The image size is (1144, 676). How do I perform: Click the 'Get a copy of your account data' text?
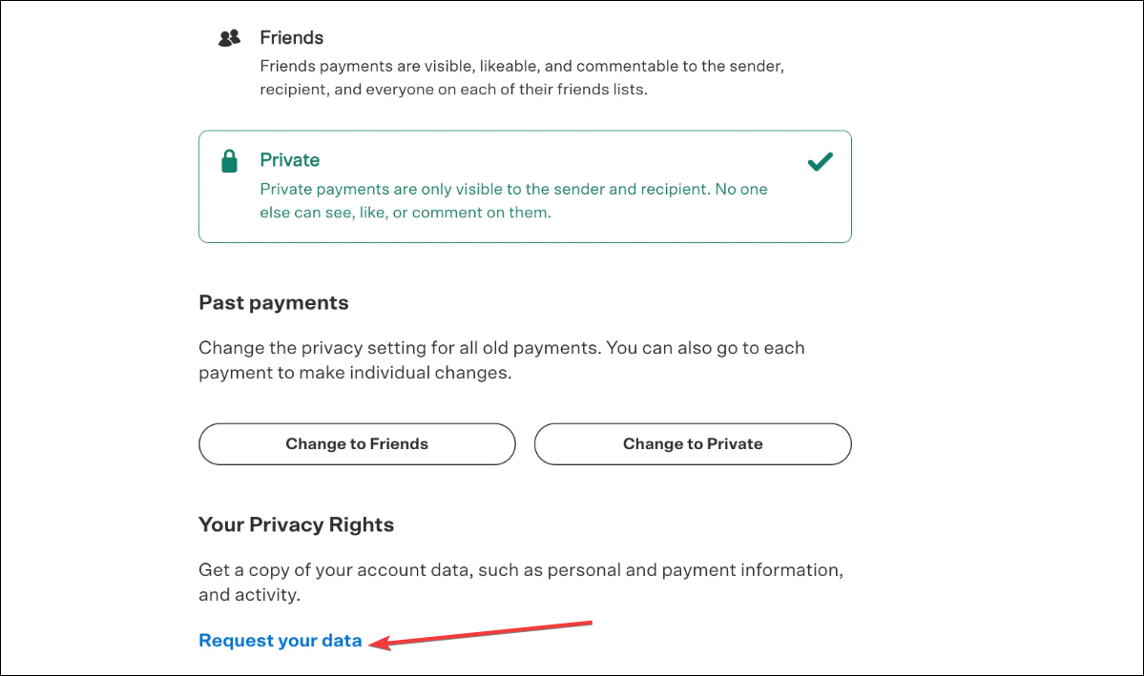[520, 570]
